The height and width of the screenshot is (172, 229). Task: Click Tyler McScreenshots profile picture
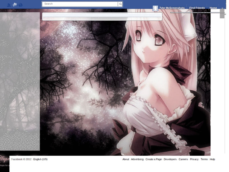tap(155, 8)
